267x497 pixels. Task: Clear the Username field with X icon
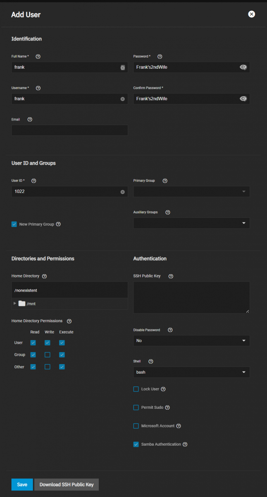click(122, 99)
